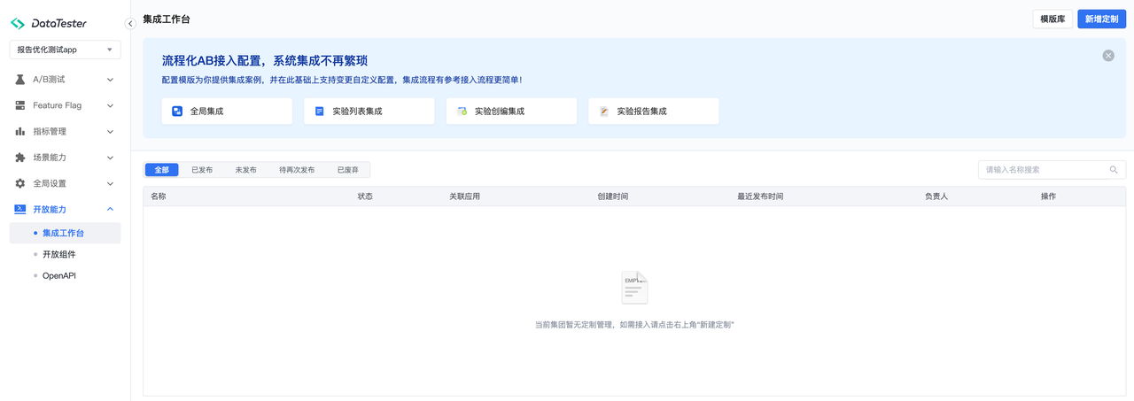Open 集成工作台 in the sidebar
1134x401 pixels.
point(65,233)
